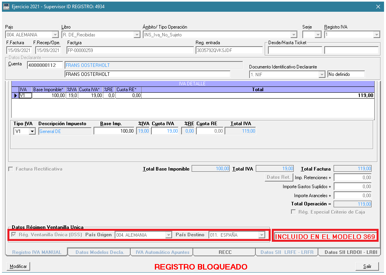Click the REGISTRO BLOQUEADO status text

pos(201,267)
